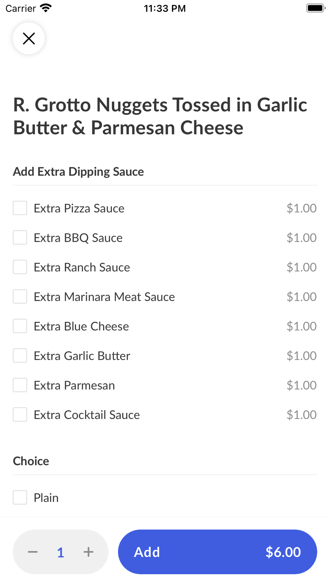The image size is (330, 587).
Task: Decrease quantity with the minus icon
Action: coord(33,552)
